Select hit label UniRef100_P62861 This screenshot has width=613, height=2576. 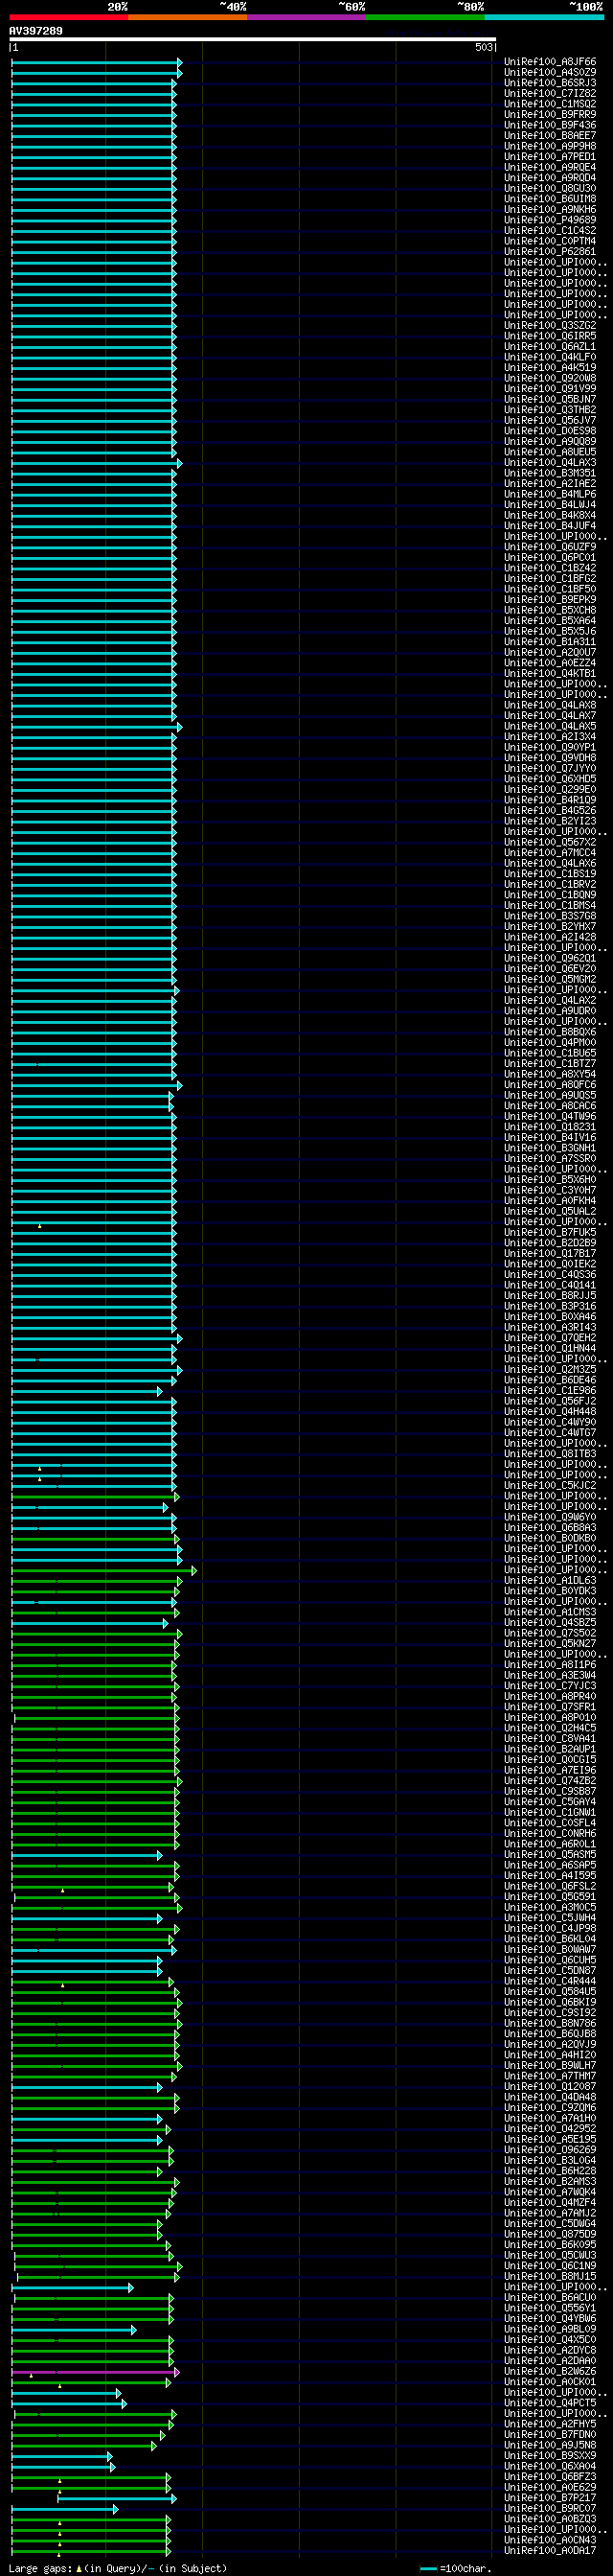[x=550, y=251]
